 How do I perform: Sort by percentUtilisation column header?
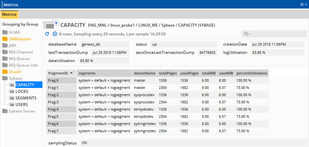pos(252,73)
